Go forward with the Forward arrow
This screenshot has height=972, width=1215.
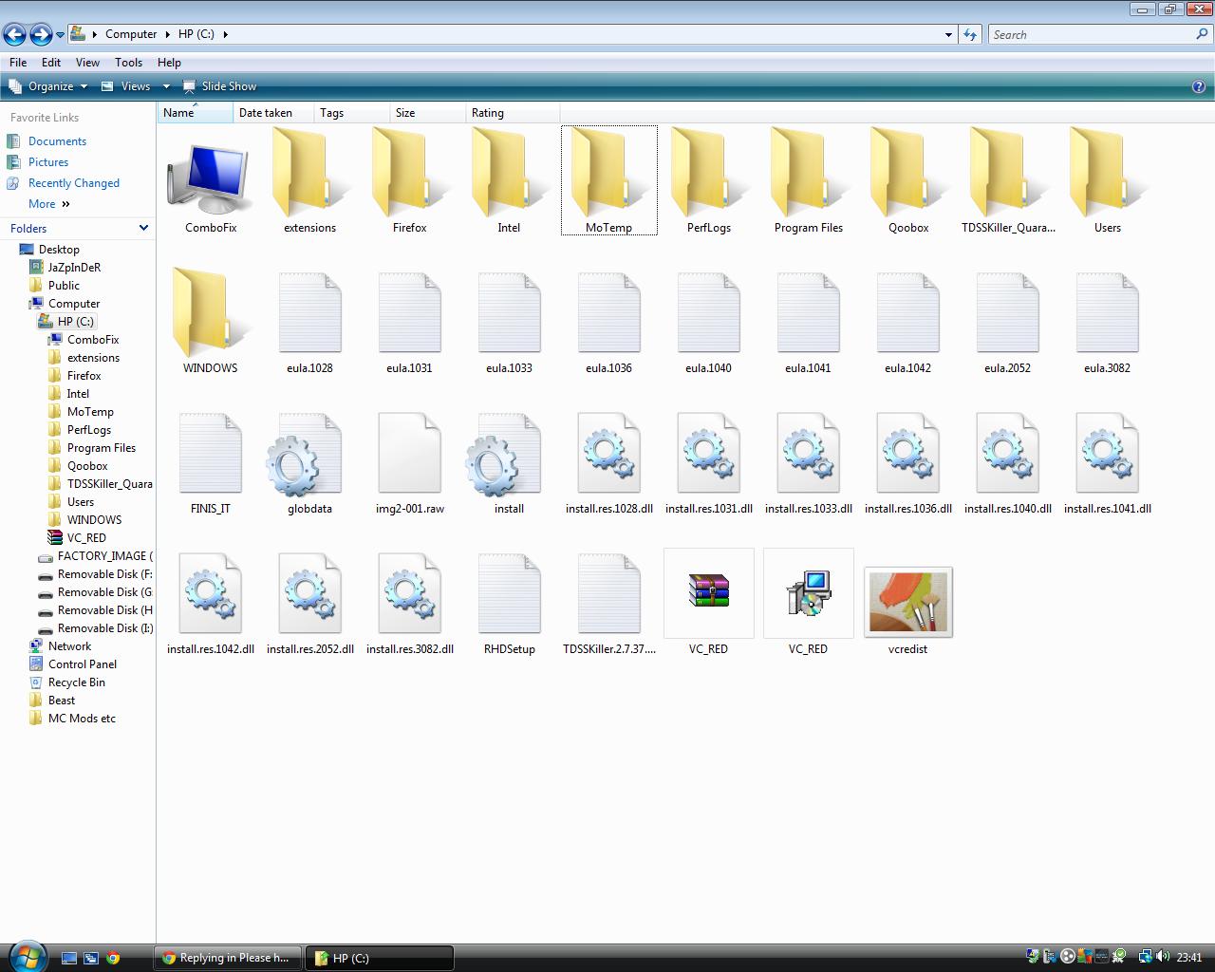[x=40, y=35]
